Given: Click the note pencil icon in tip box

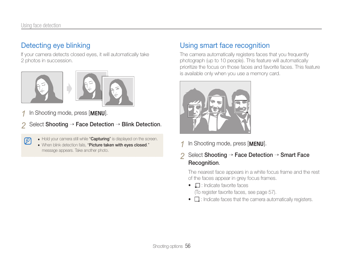Looking at the screenshot, I should pos(28,141).
